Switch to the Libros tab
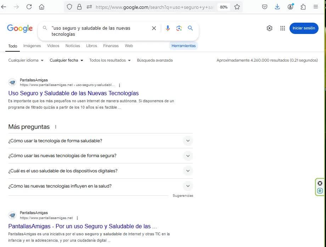This screenshot has height=247, width=326. click(91, 46)
